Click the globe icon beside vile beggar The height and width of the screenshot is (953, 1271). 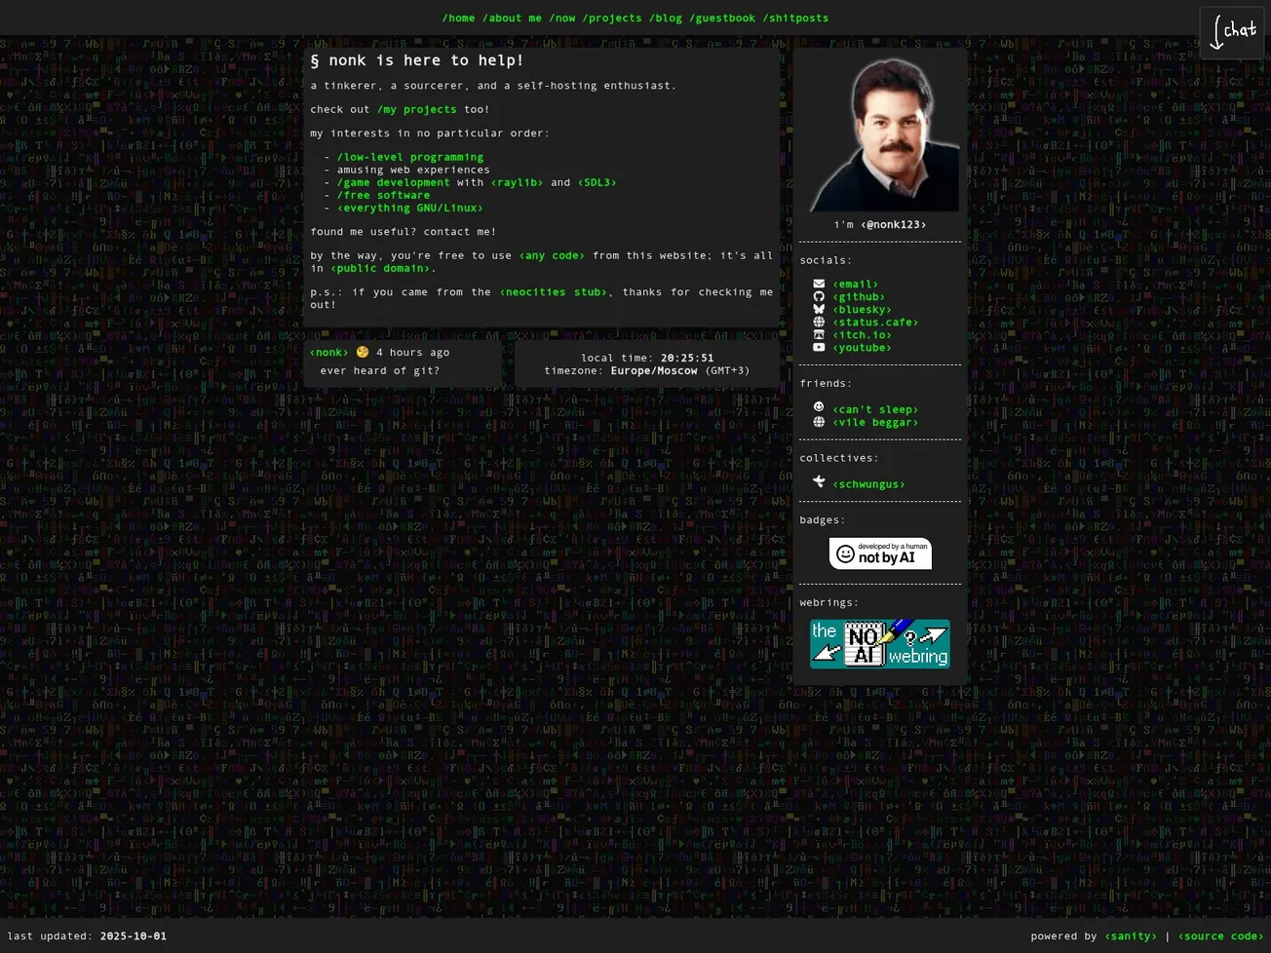click(x=819, y=421)
